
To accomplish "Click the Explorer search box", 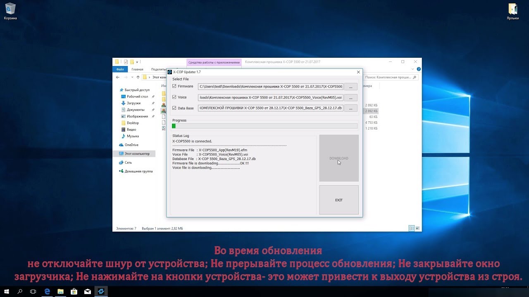I will (x=391, y=77).
